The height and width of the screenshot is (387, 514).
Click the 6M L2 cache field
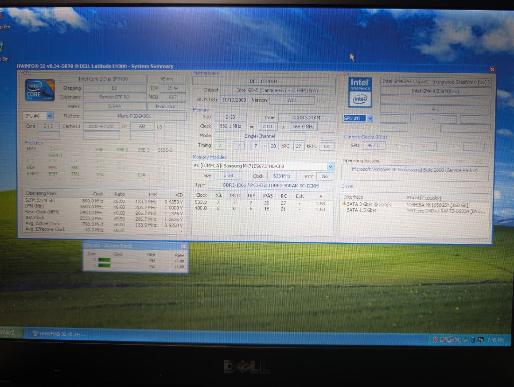[x=142, y=127]
